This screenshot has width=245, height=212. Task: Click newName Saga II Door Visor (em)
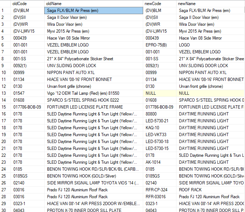tap(211, 17)
